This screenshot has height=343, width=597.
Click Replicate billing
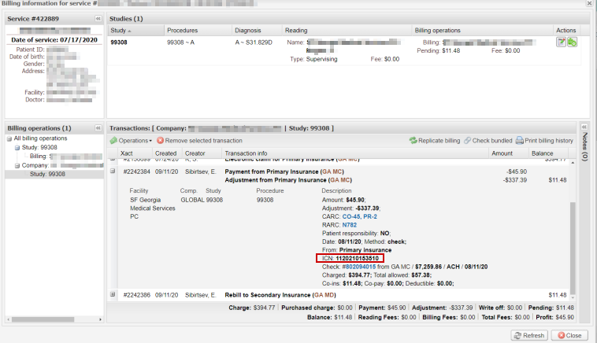tap(435, 141)
